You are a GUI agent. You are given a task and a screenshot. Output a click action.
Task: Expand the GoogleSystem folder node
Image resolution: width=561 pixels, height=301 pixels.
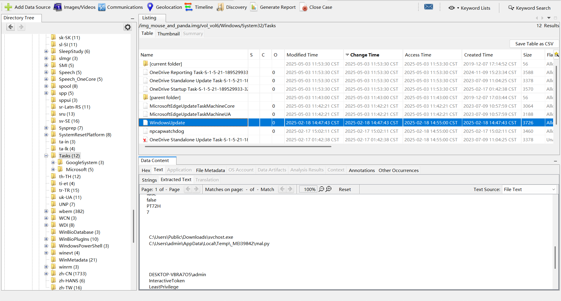[x=53, y=163]
